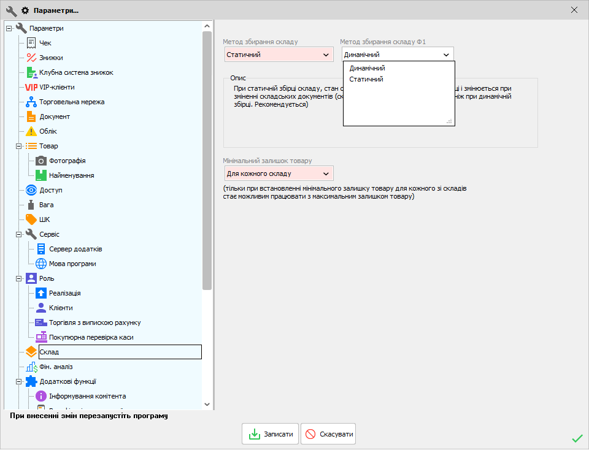Viewport: 589px width, 450px height.
Task: Open the Торговельна мережа settings item
Action: point(72,102)
